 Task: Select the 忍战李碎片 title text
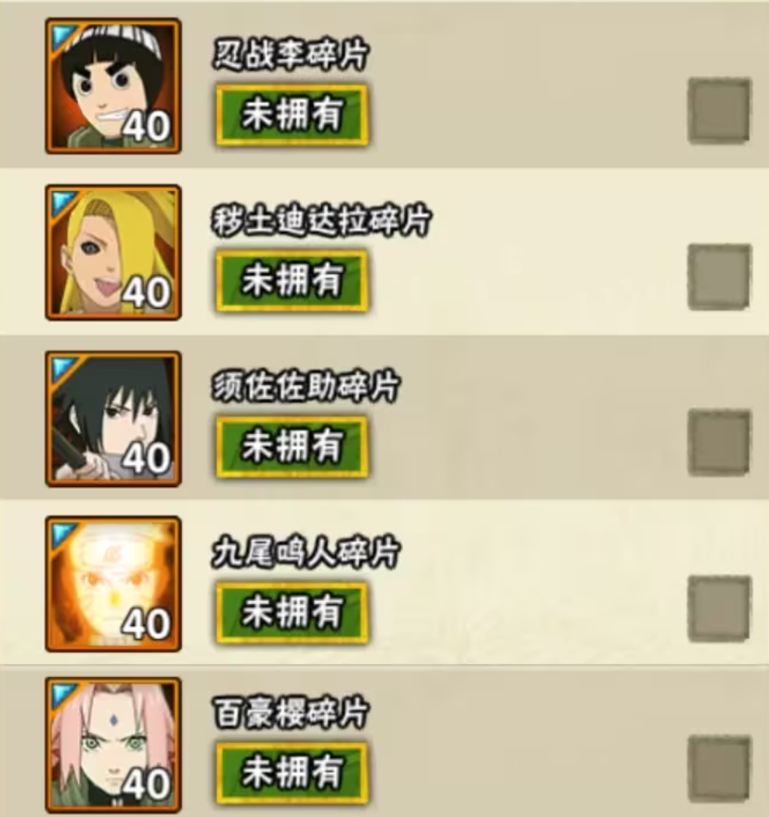291,54
